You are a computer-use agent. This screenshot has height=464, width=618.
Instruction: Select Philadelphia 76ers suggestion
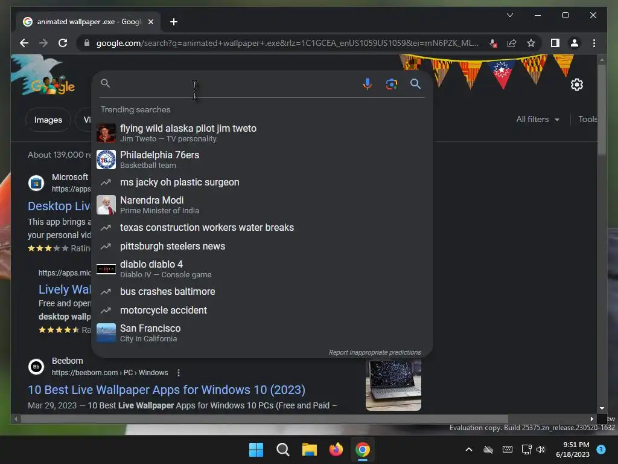click(x=262, y=159)
